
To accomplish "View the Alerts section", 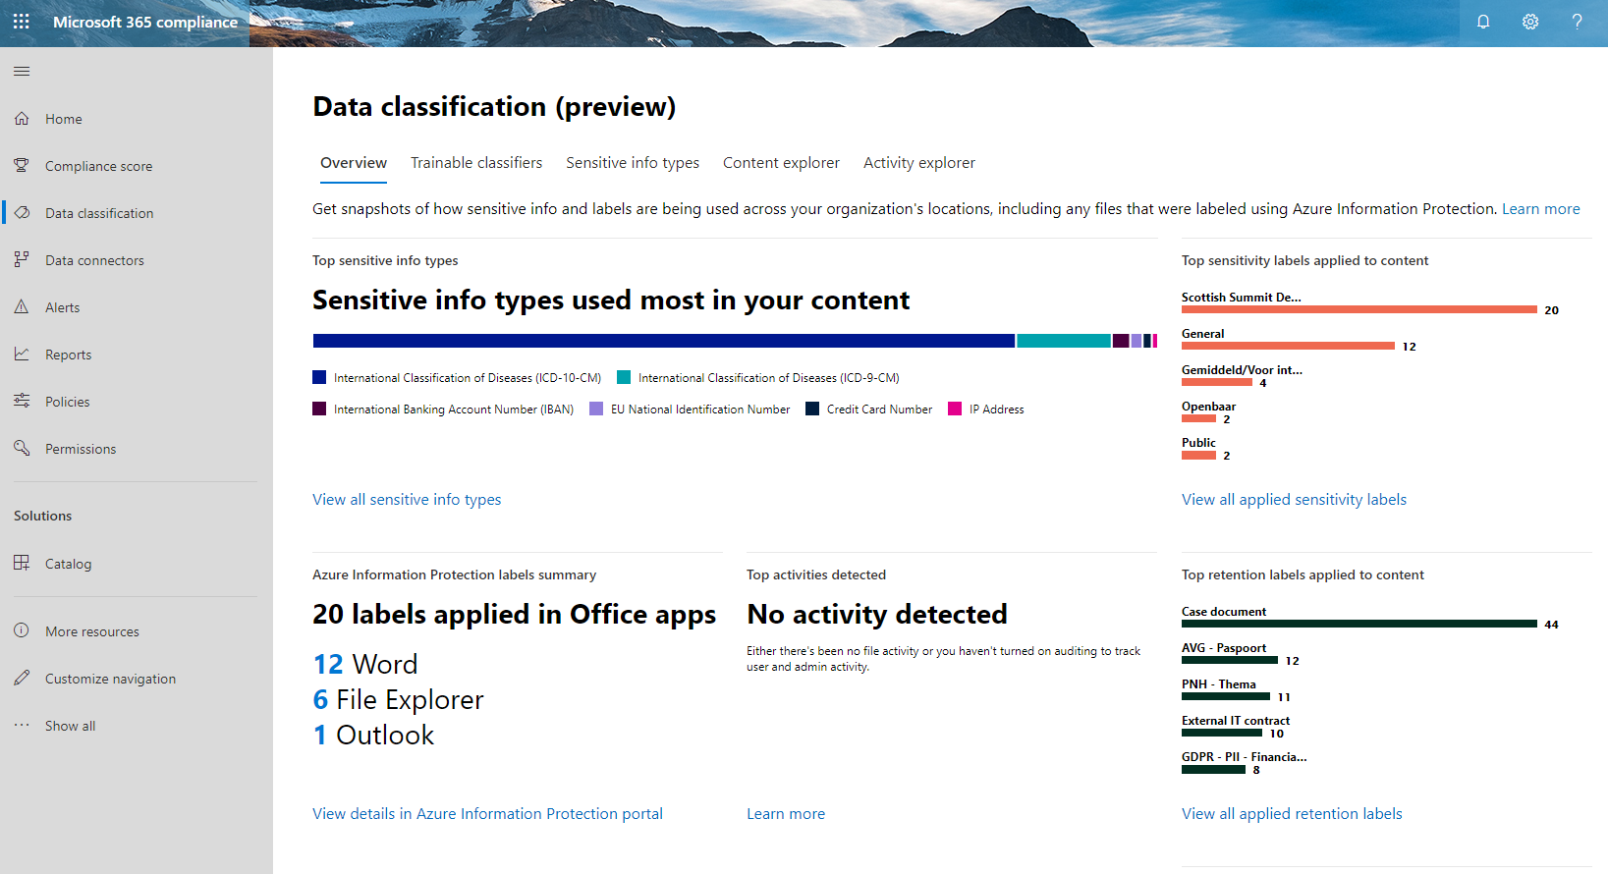I will pyautogui.click(x=63, y=306).
